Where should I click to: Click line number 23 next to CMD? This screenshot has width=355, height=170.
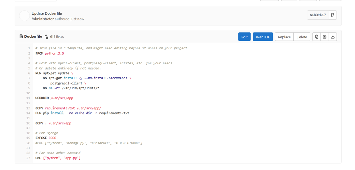[x=28, y=158]
